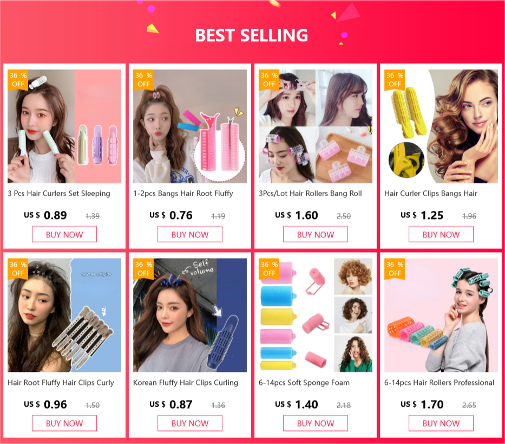
Task: Open the pink velcro bangs roller product image
Action: (190, 126)
